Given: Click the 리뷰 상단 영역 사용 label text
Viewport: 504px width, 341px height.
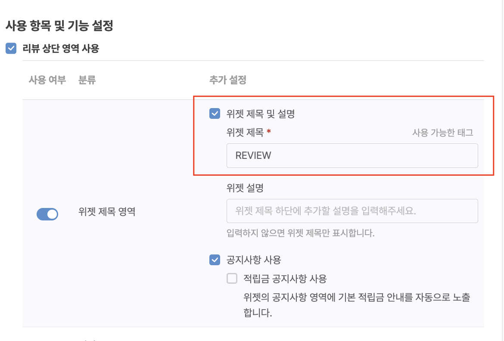Looking at the screenshot, I should point(61,49).
